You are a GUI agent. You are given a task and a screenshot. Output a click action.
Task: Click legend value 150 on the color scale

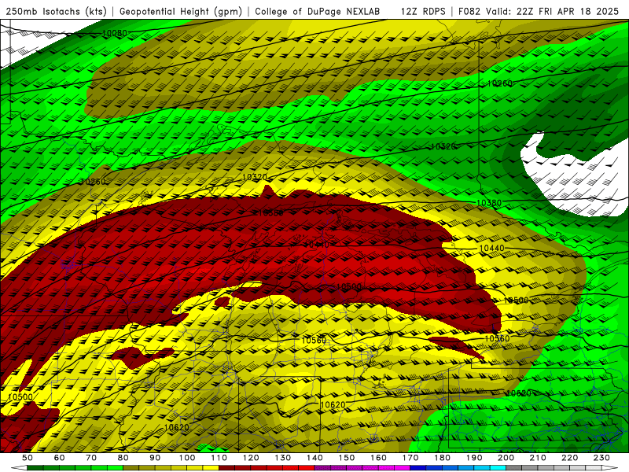tap(346, 458)
